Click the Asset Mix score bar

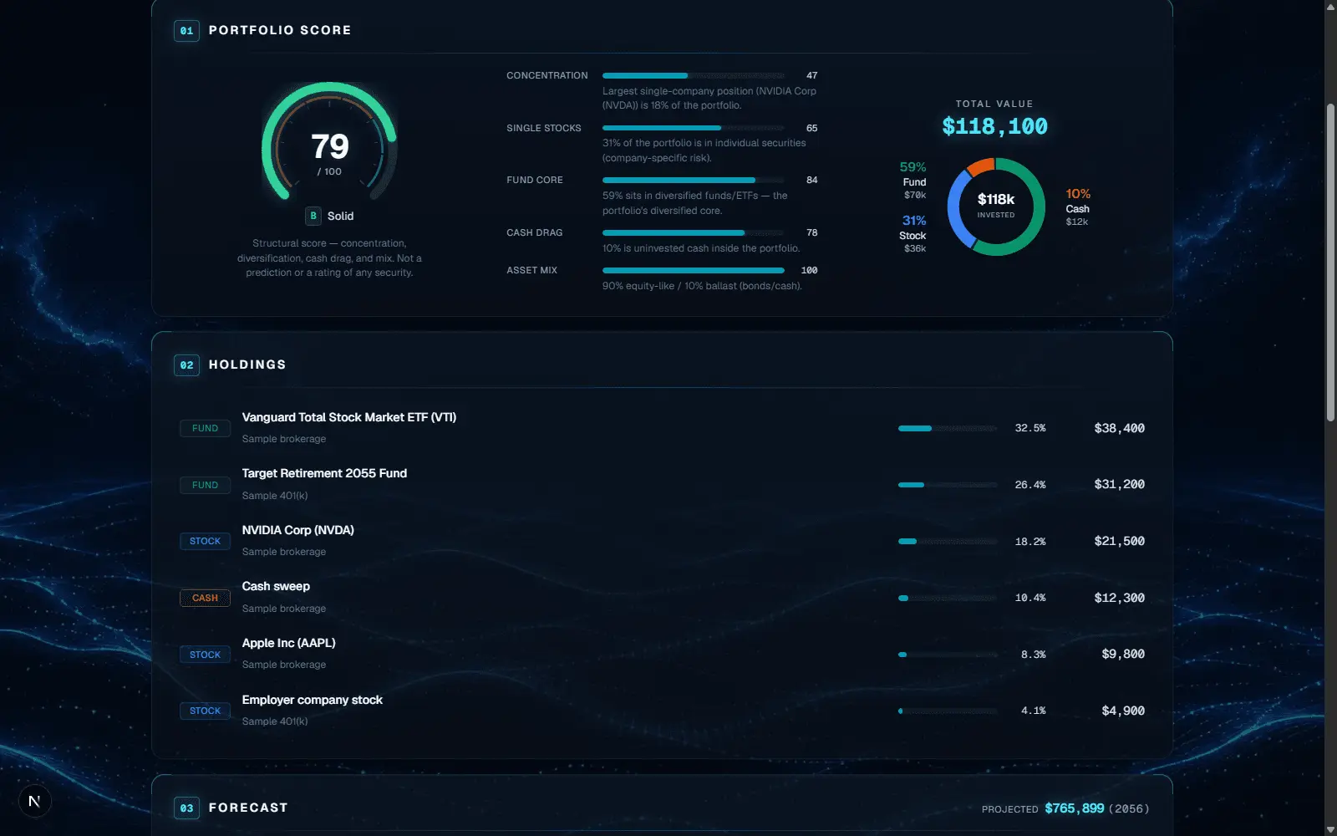pos(693,270)
